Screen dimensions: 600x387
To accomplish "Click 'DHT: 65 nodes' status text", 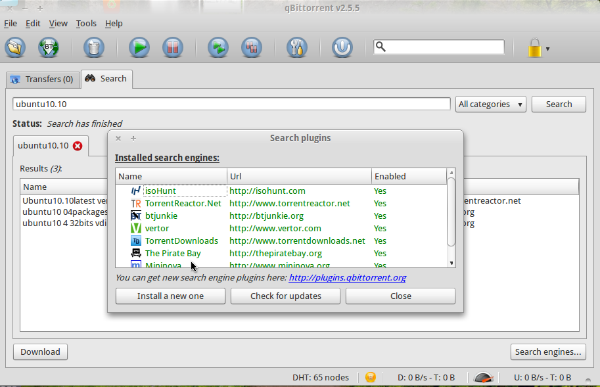I will (321, 377).
